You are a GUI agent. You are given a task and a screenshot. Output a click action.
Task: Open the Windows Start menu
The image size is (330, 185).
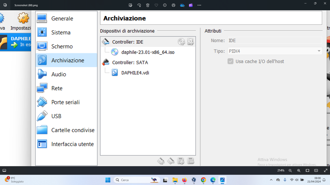[x=108, y=180]
